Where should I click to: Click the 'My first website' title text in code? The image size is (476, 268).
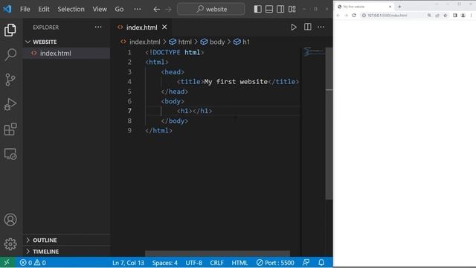(236, 81)
